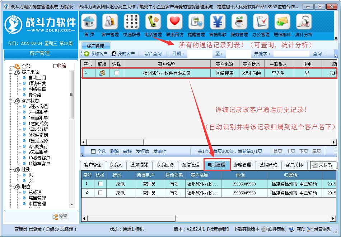Check the box in call record row 1

tap(100, 184)
